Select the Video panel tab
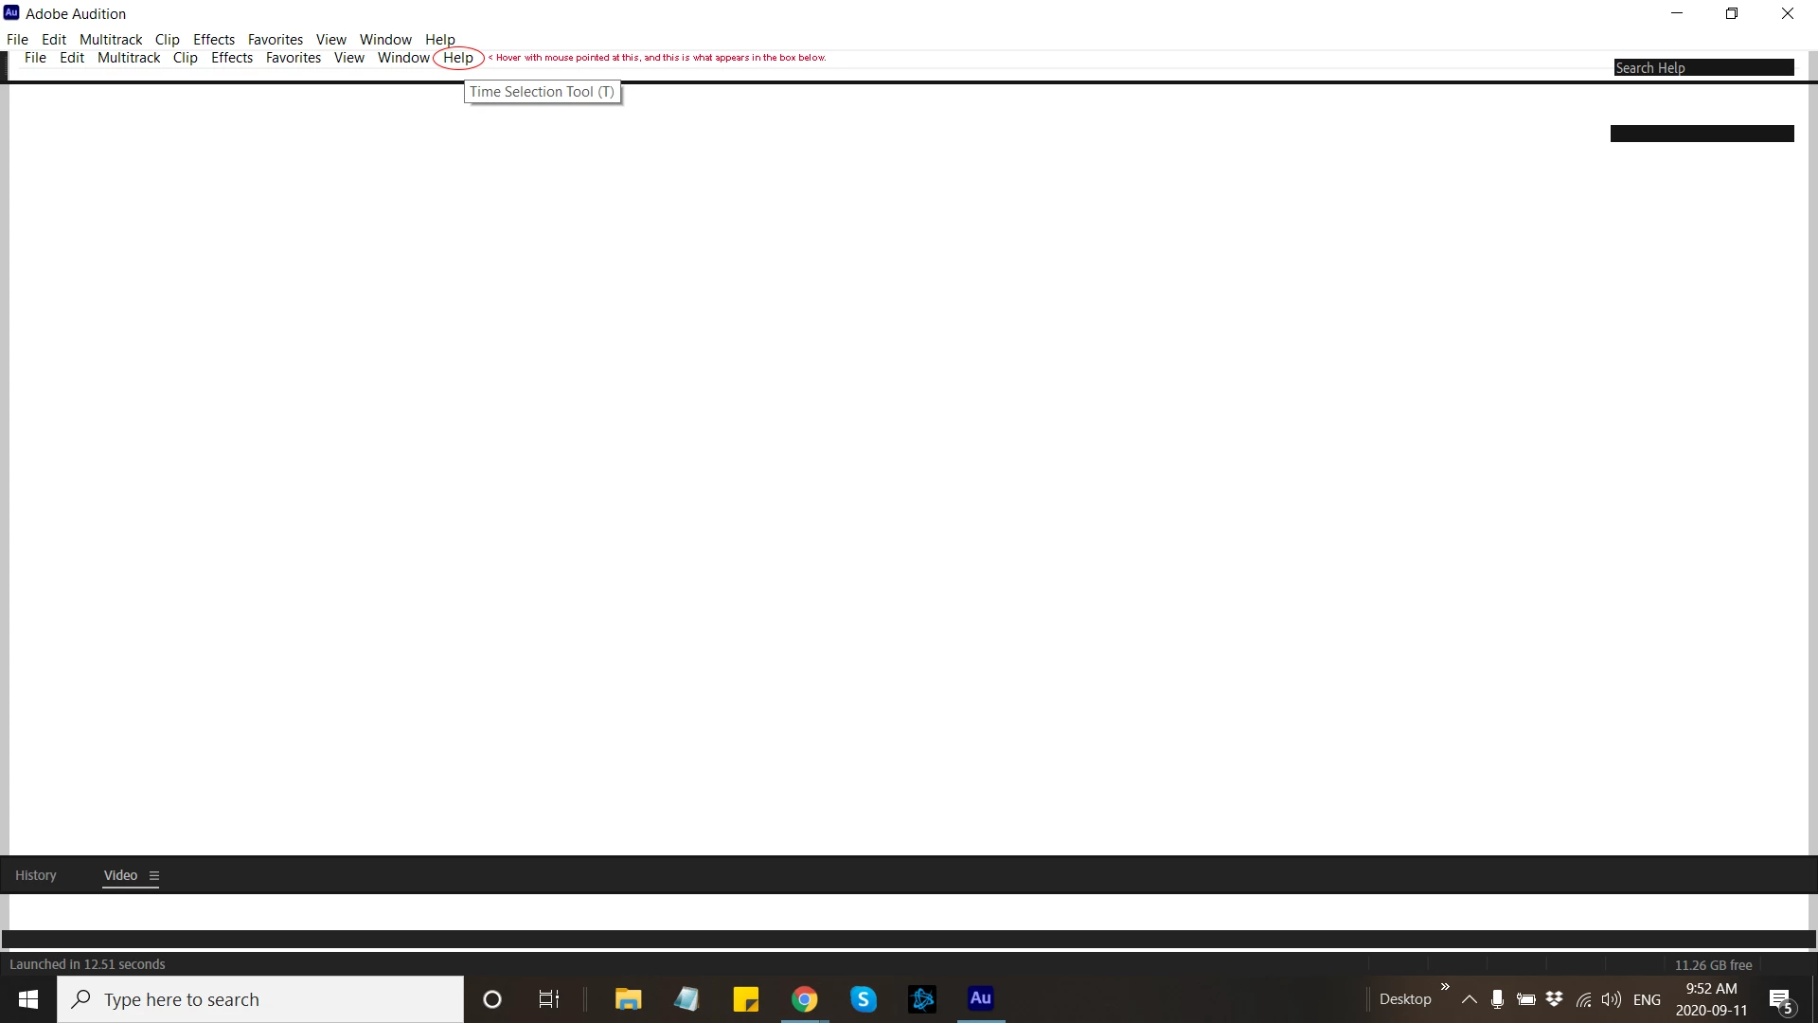The image size is (1818, 1023). [120, 875]
